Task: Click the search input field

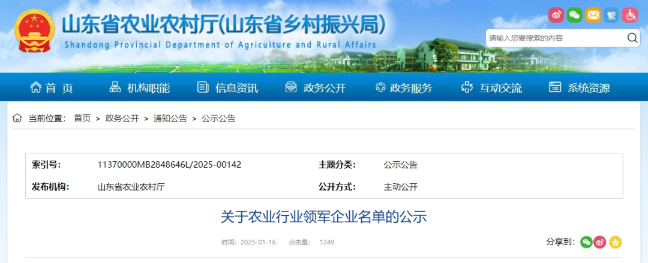Action: click(x=556, y=38)
